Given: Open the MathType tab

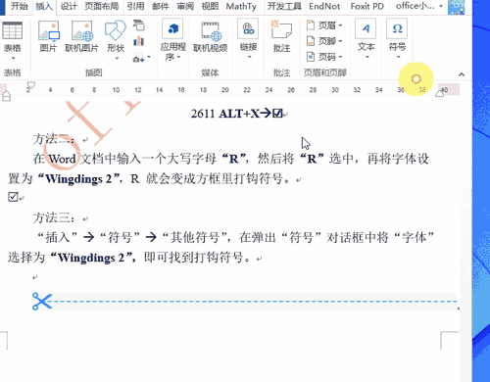Looking at the screenshot, I should point(241,6).
